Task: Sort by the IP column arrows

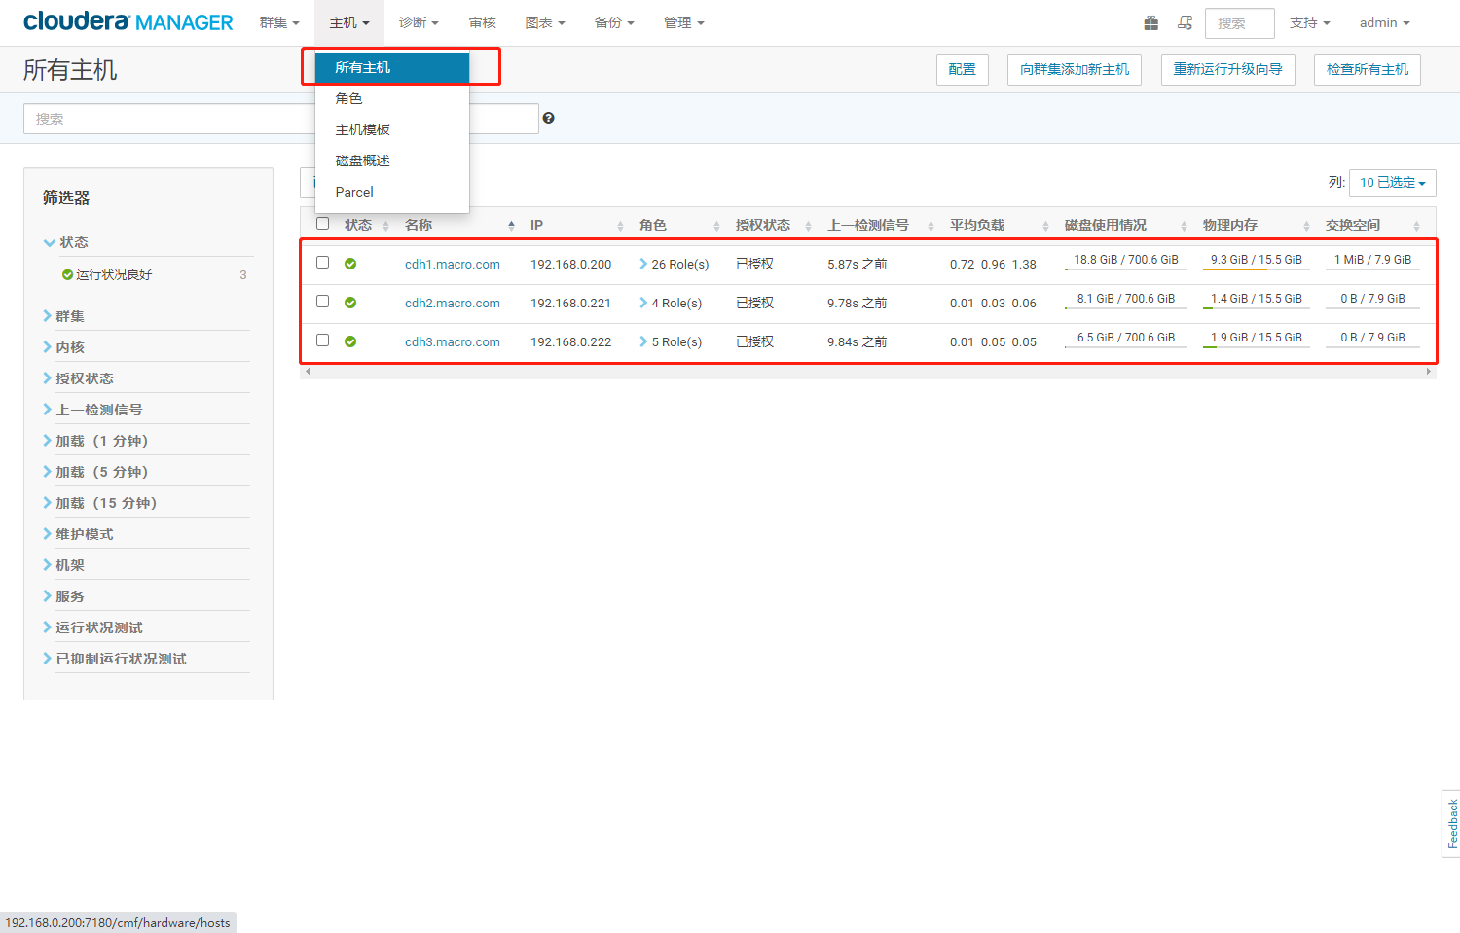Action: (620, 226)
